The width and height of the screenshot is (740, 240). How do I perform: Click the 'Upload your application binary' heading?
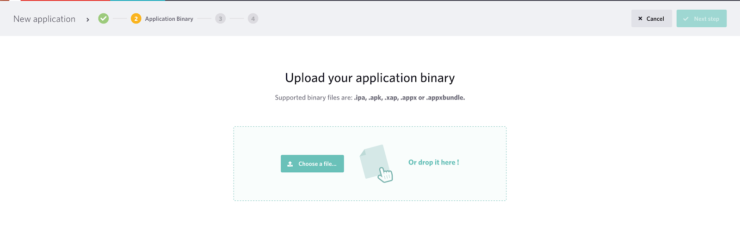[x=370, y=78]
